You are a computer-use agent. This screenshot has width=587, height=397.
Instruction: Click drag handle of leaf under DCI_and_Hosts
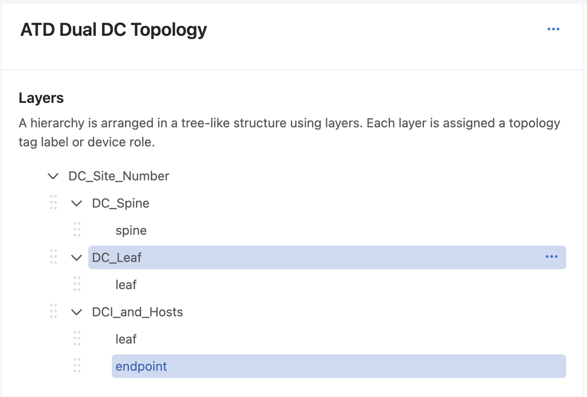[77, 339]
